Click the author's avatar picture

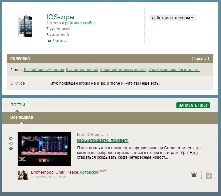23,175
